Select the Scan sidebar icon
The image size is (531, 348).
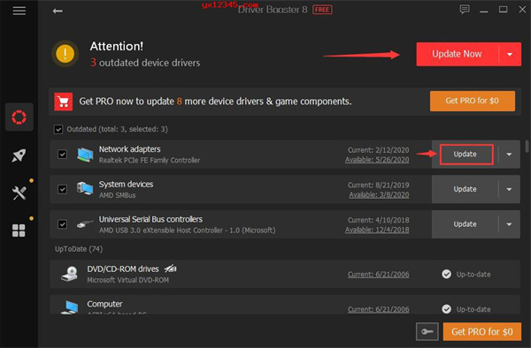coord(19,117)
